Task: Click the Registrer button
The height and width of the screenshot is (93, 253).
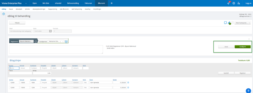Action: 243,73
